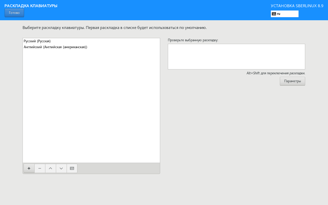The width and height of the screenshot is (328, 205).
Task: Show keyboard layout preview icon
Action: (x=72, y=168)
